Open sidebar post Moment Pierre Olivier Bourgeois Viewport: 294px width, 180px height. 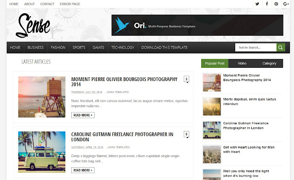(x=247, y=77)
